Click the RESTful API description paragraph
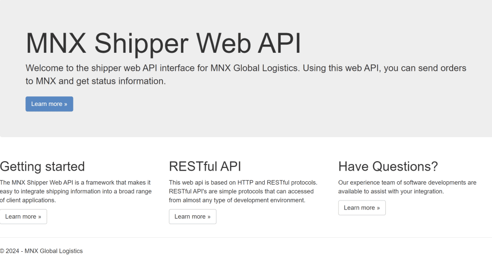 coord(243,191)
